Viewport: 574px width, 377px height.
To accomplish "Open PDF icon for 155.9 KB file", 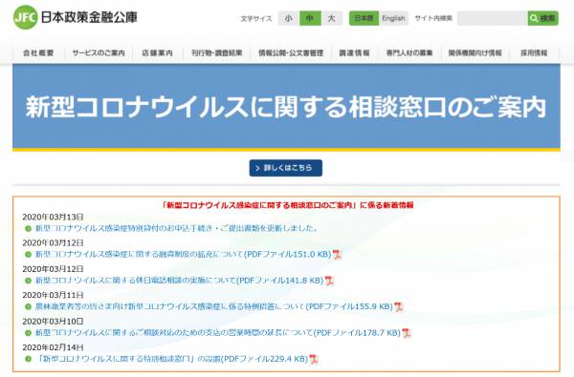I will (398, 307).
